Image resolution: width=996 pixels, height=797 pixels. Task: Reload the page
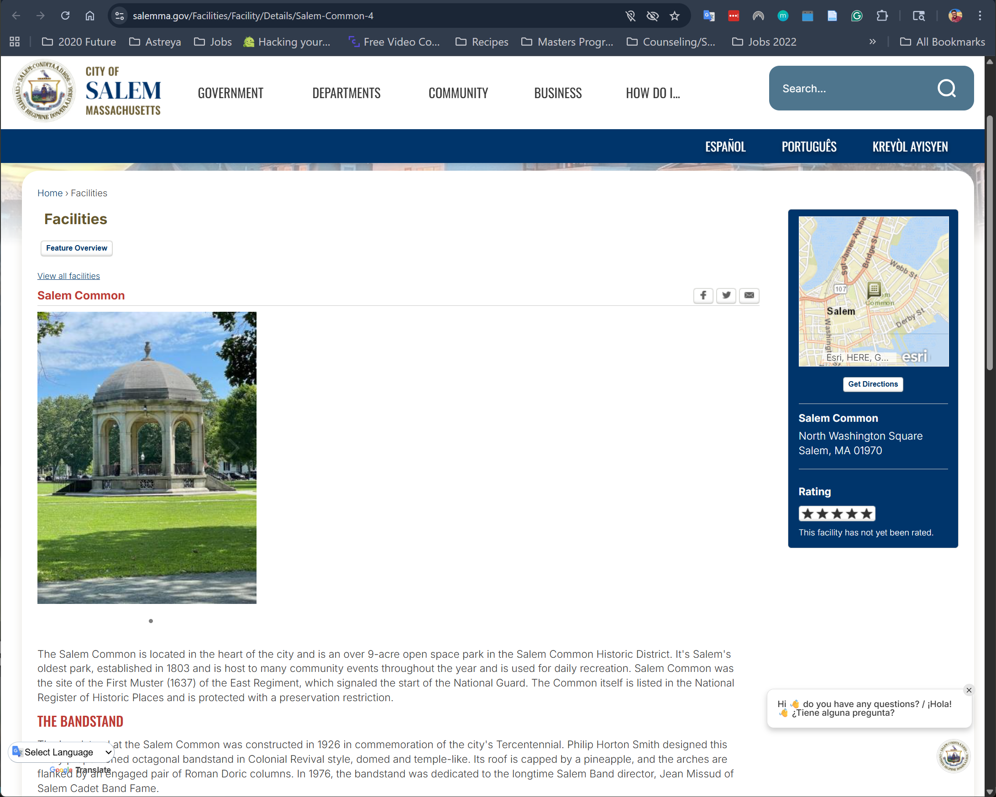point(65,16)
